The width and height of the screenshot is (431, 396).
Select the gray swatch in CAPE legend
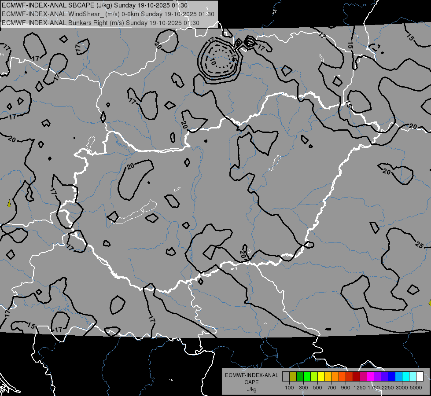click(286, 377)
